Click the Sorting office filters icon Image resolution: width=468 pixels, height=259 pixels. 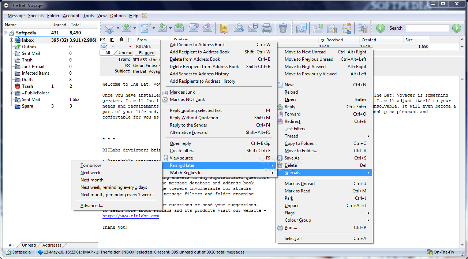pyautogui.click(x=347, y=28)
